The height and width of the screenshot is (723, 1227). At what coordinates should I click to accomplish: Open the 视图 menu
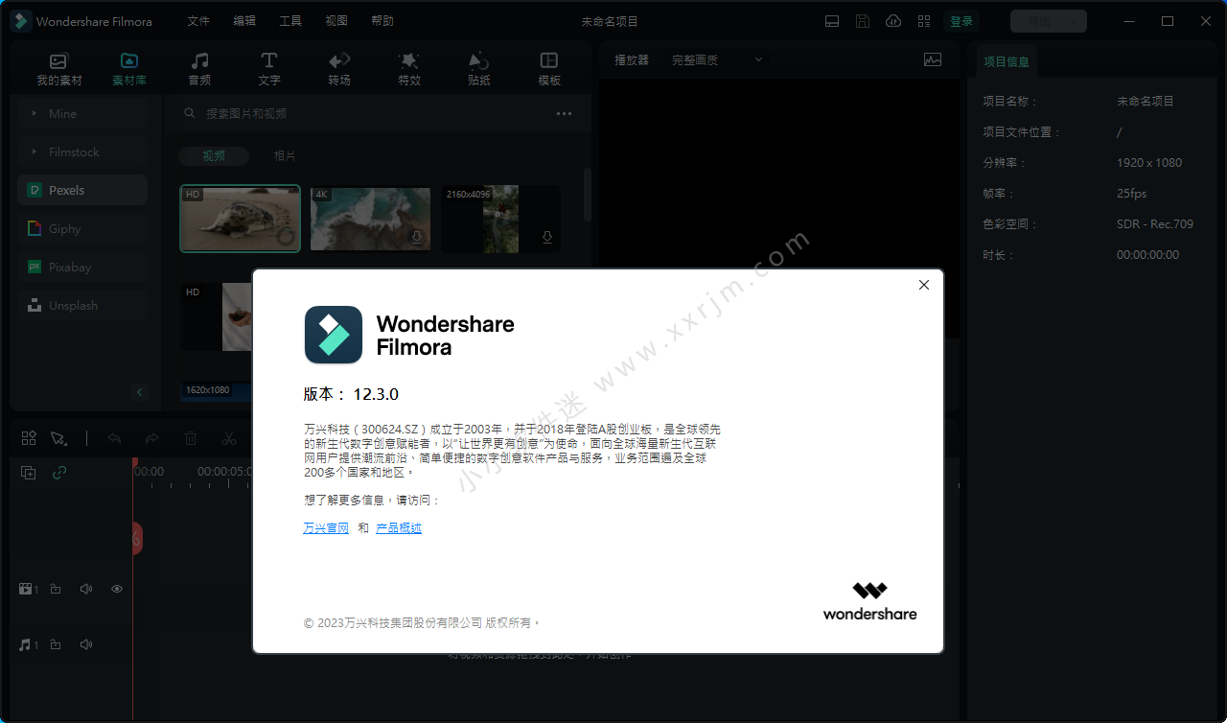pyautogui.click(x=336, y=21)
